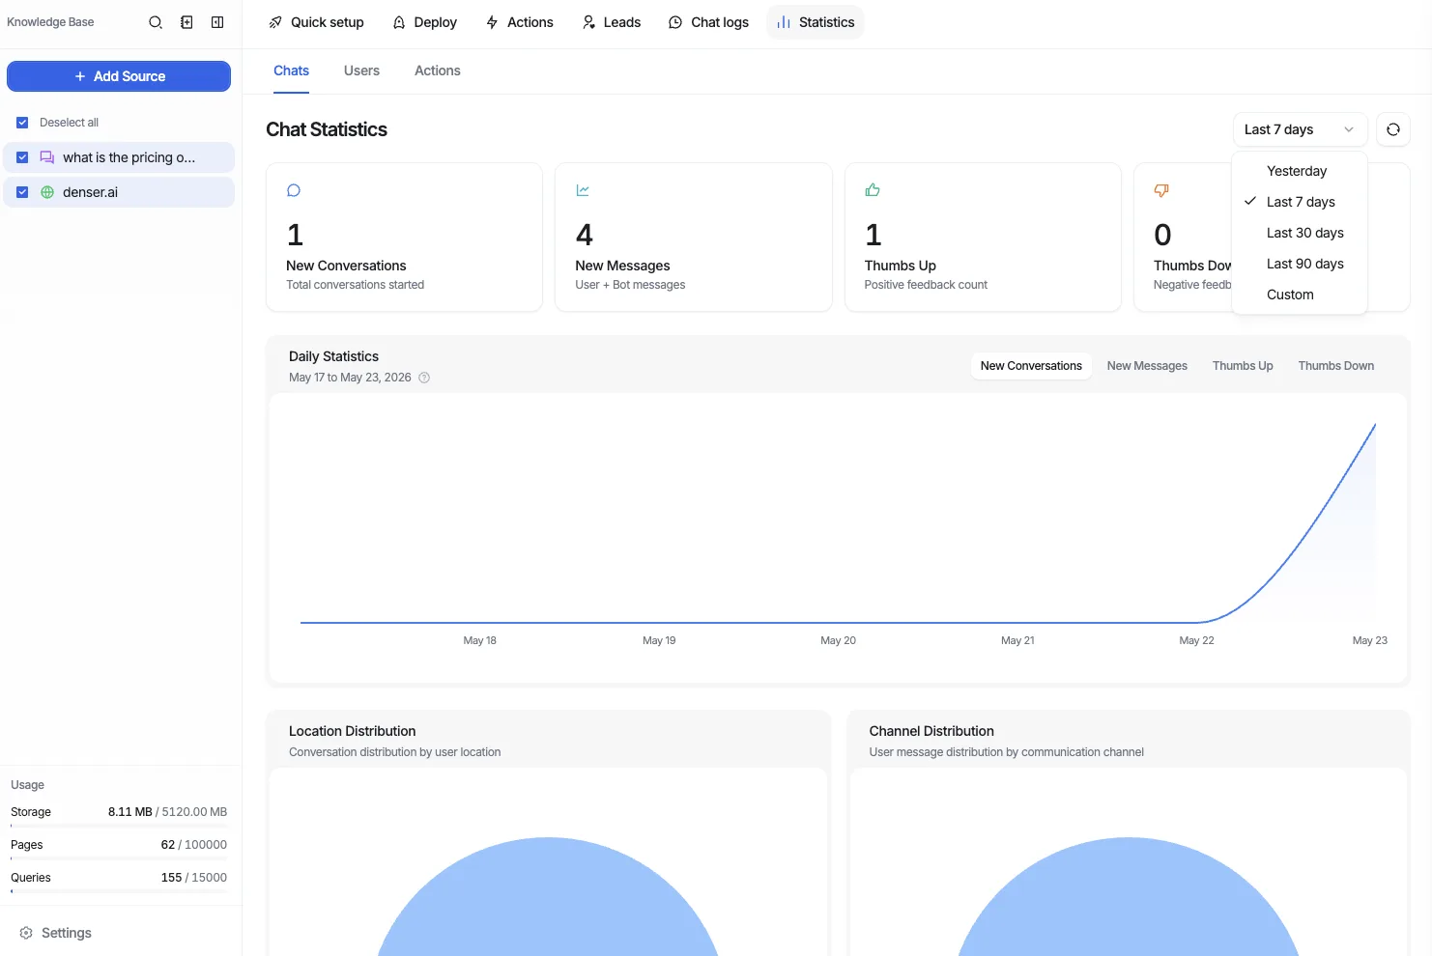1432x956 pixels.
Task: Collapse the Last 7 days dropdown
Action: 1300,129
